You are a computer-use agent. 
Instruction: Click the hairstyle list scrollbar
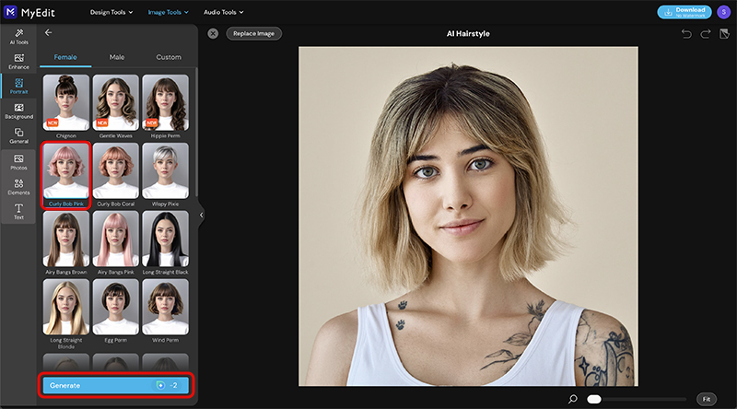point(196,132)
